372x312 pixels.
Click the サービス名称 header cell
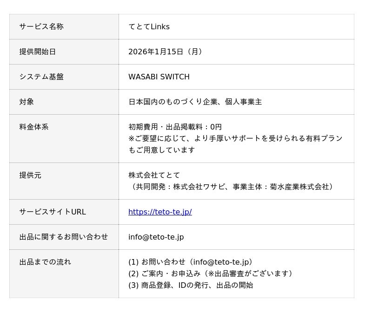pos(41,27)
